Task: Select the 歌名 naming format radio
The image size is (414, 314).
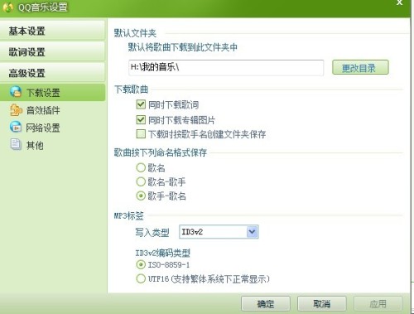Action: click(x=141, y=167)
